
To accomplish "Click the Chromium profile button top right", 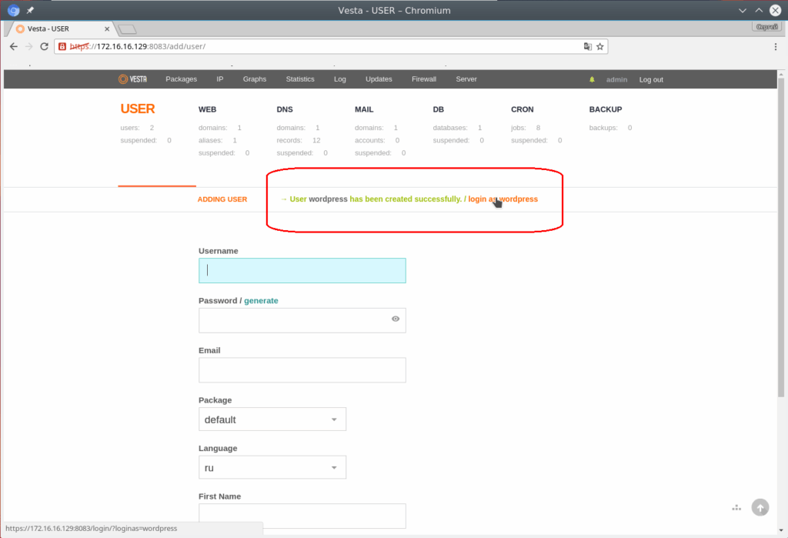I will click(766, 27).
